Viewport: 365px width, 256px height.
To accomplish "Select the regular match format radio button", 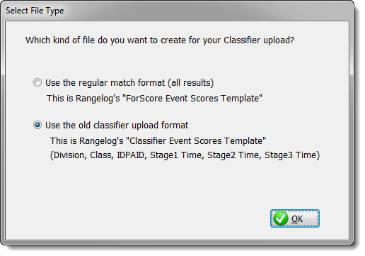I will [x=37, y=82].
